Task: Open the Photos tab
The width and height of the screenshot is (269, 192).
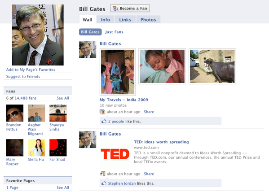Action: pos(148,20)
